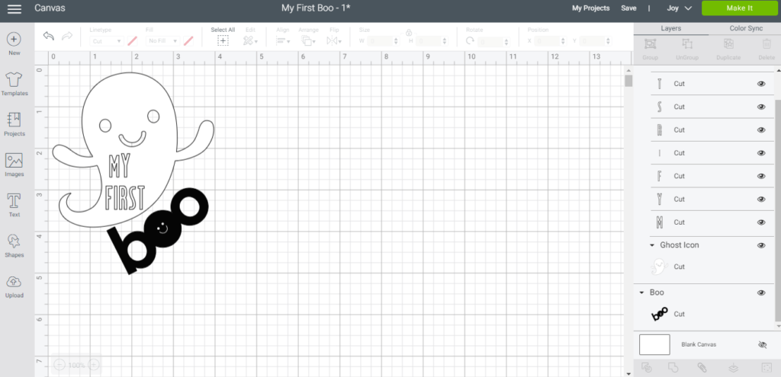
Task: Click the Rotate angle input field
Action: (x=494, y=41)
